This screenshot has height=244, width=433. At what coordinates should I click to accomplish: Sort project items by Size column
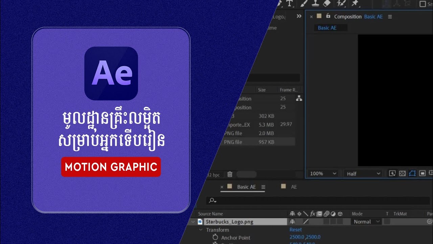[x=262, y=90]
